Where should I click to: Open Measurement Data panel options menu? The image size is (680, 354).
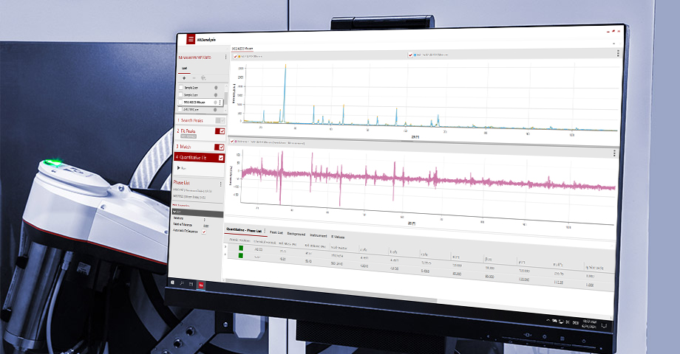[225, 57]
